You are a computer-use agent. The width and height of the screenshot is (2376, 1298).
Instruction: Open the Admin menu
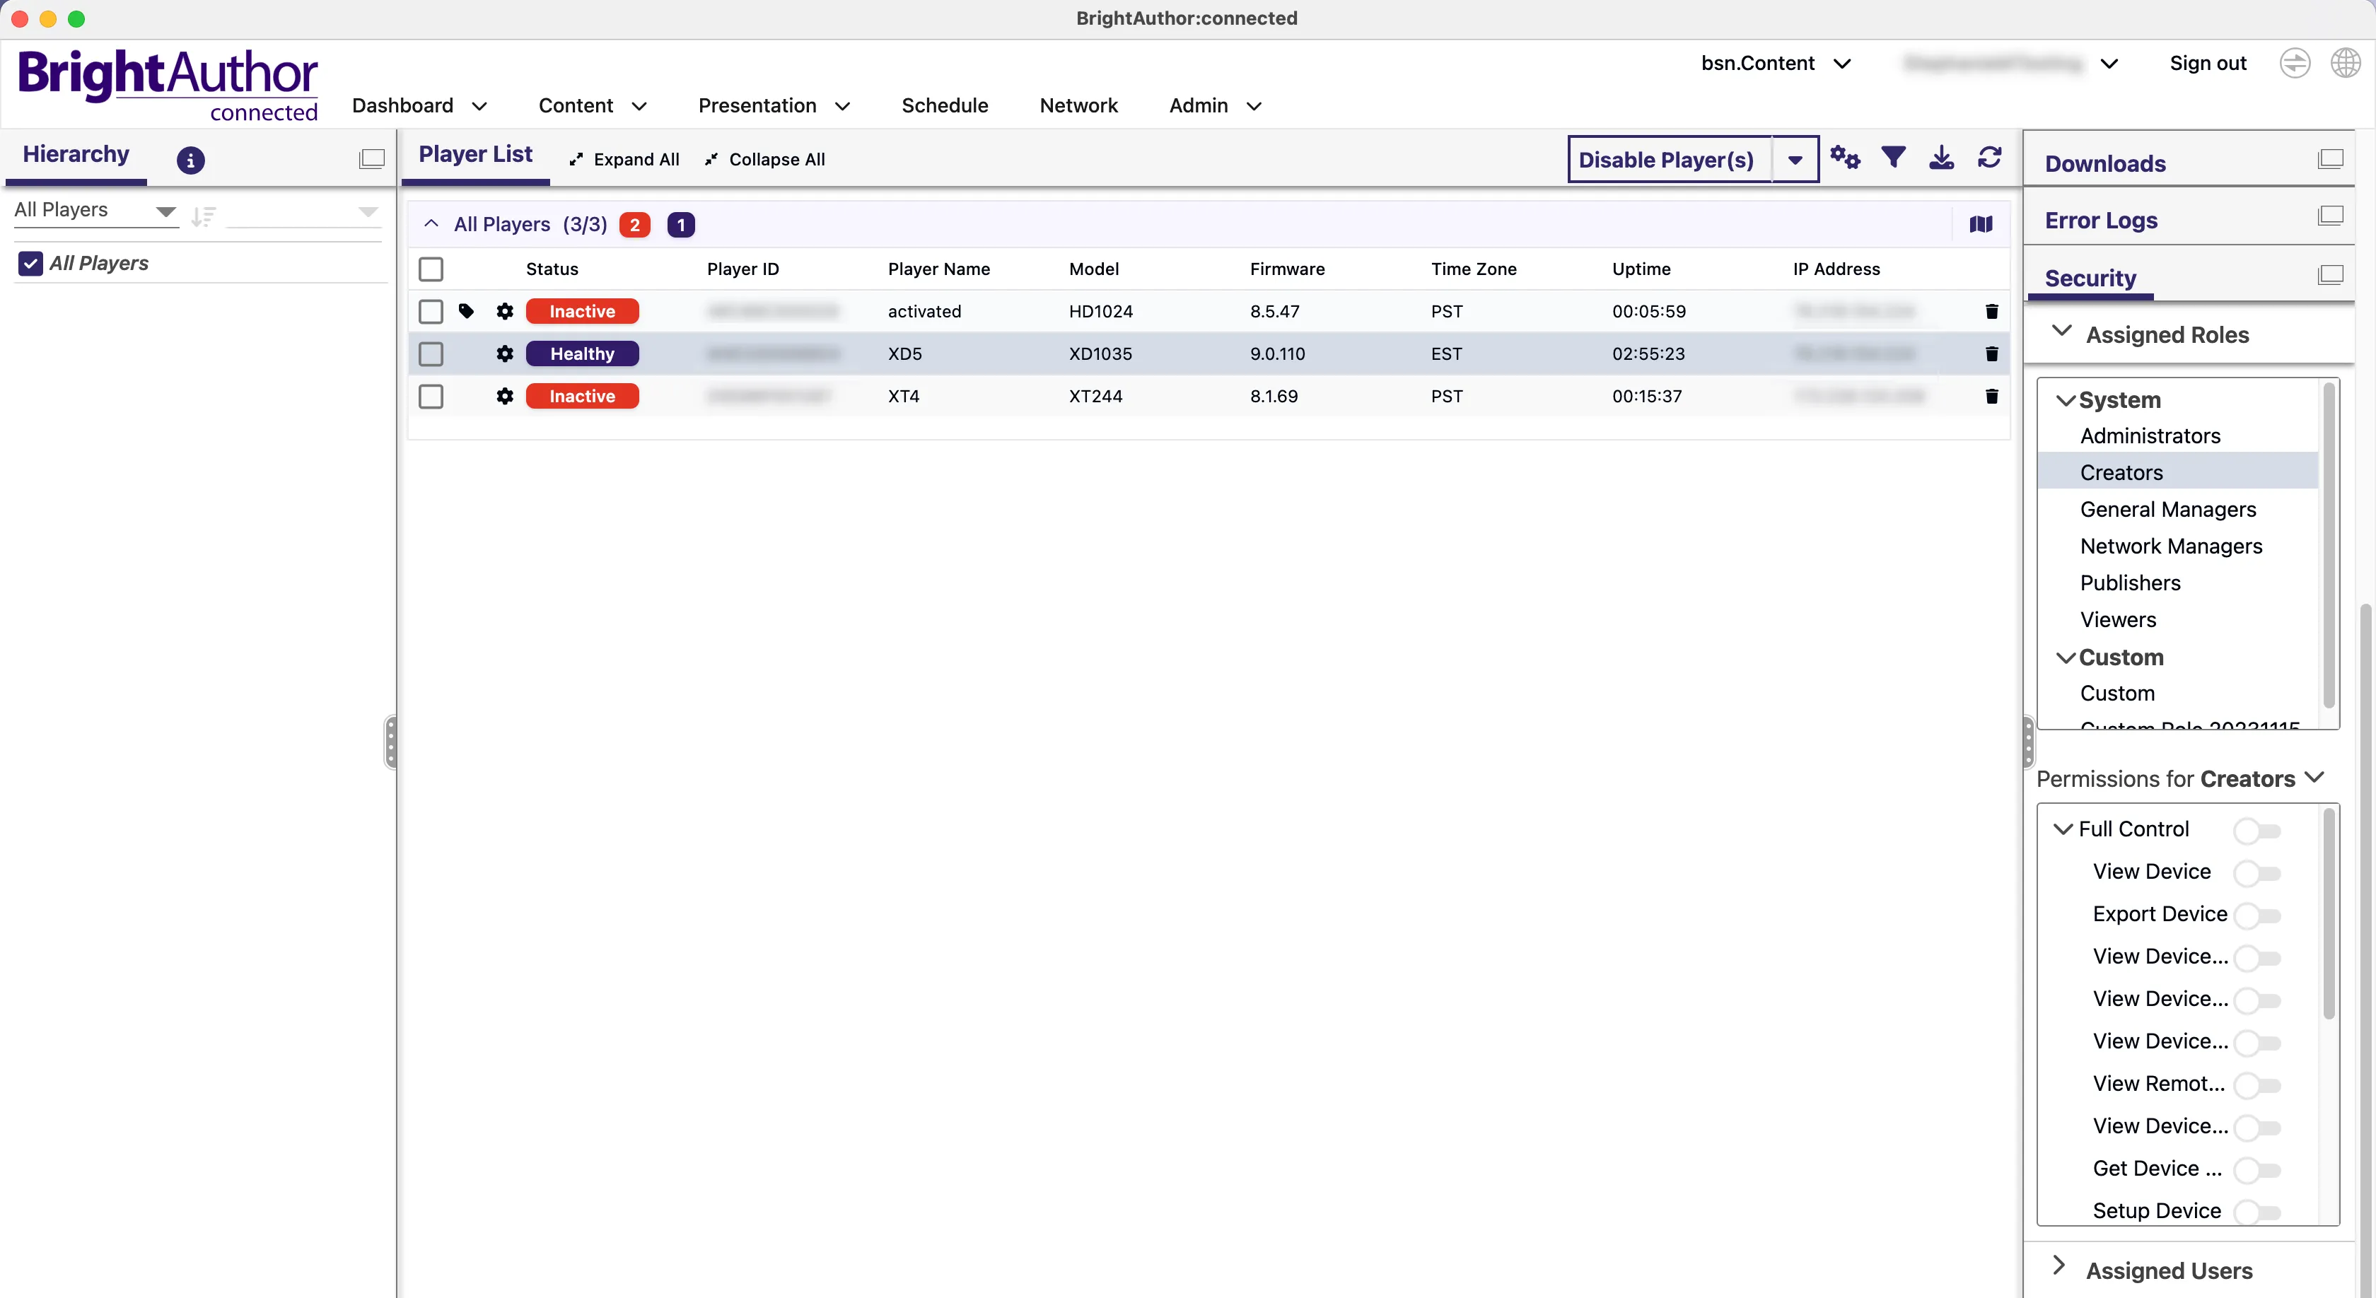click(1215, 105)
